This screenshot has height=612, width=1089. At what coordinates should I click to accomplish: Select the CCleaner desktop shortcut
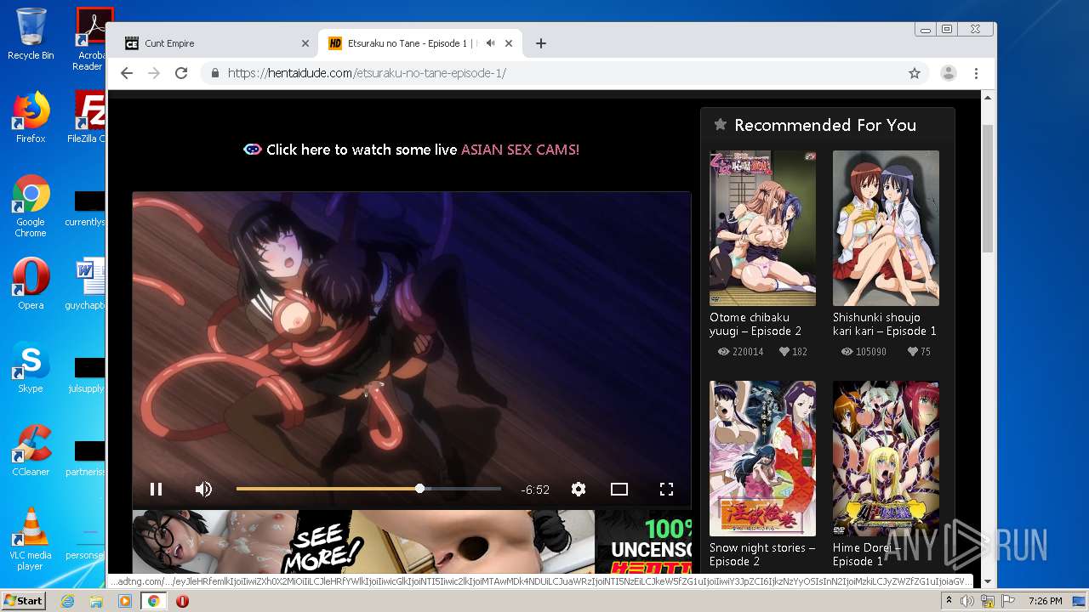click(31, 450)
